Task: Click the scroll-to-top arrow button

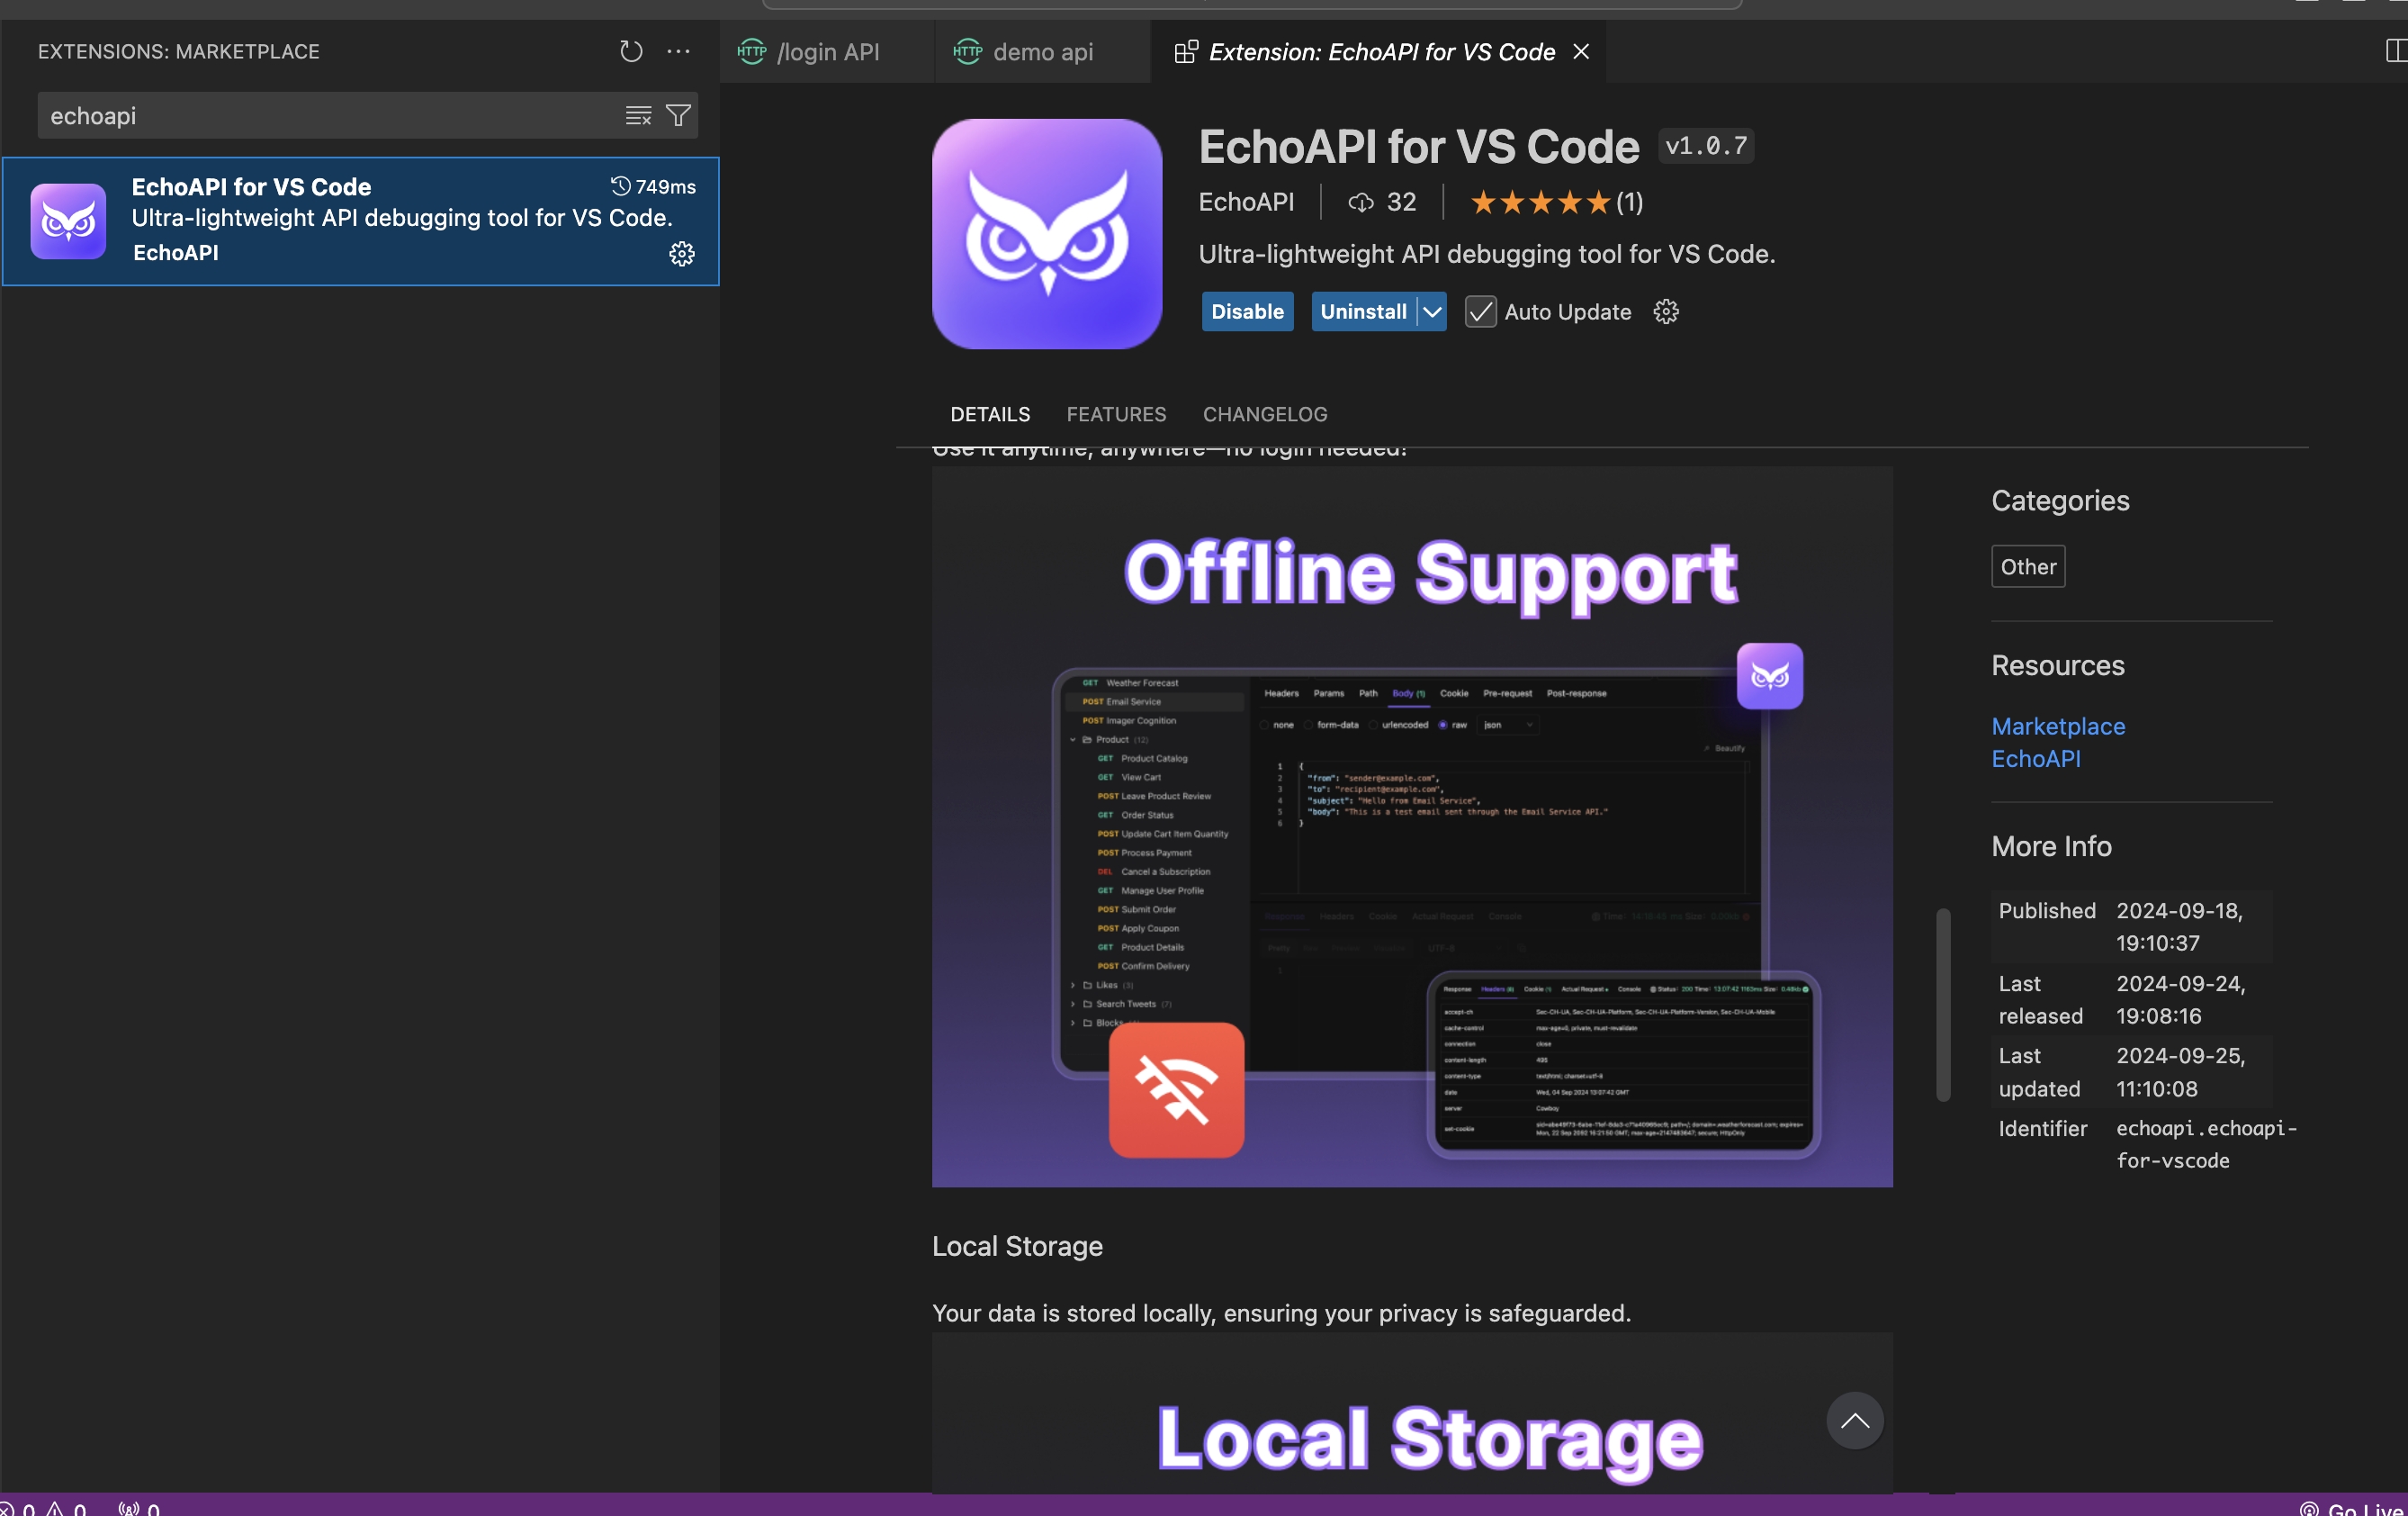Action: (1854, 1420)
